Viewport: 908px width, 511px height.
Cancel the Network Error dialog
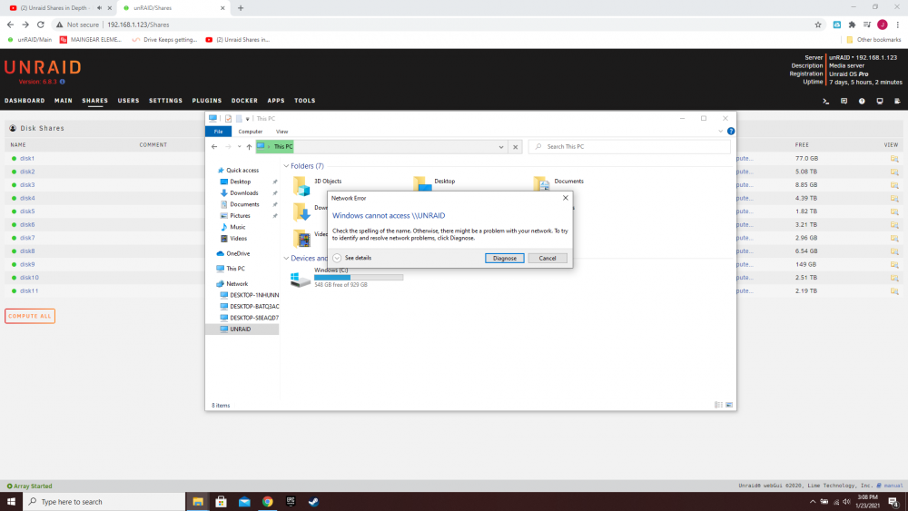coord(548,258)
